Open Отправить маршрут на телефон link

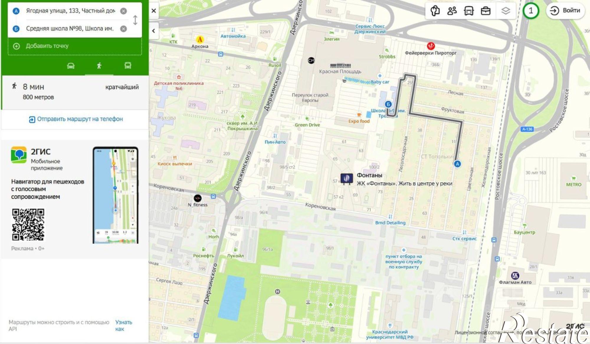[x=76, y=119]
